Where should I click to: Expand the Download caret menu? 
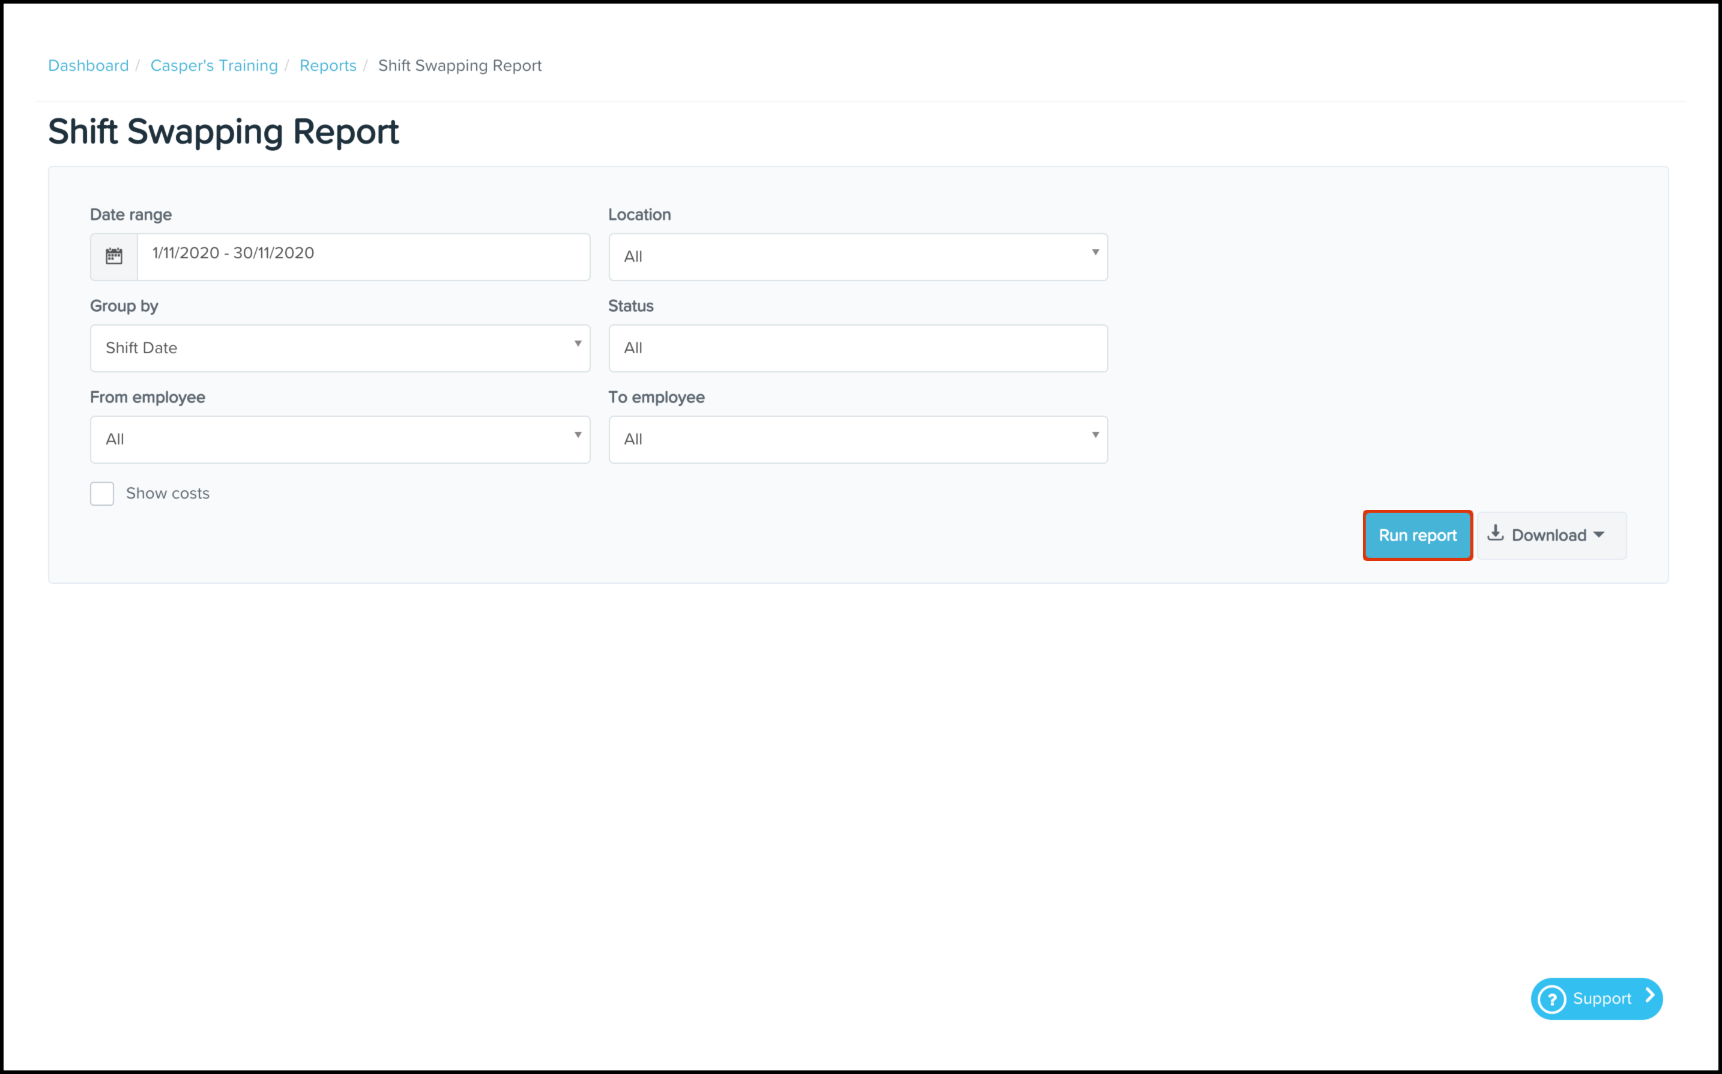click(1598, 535)
